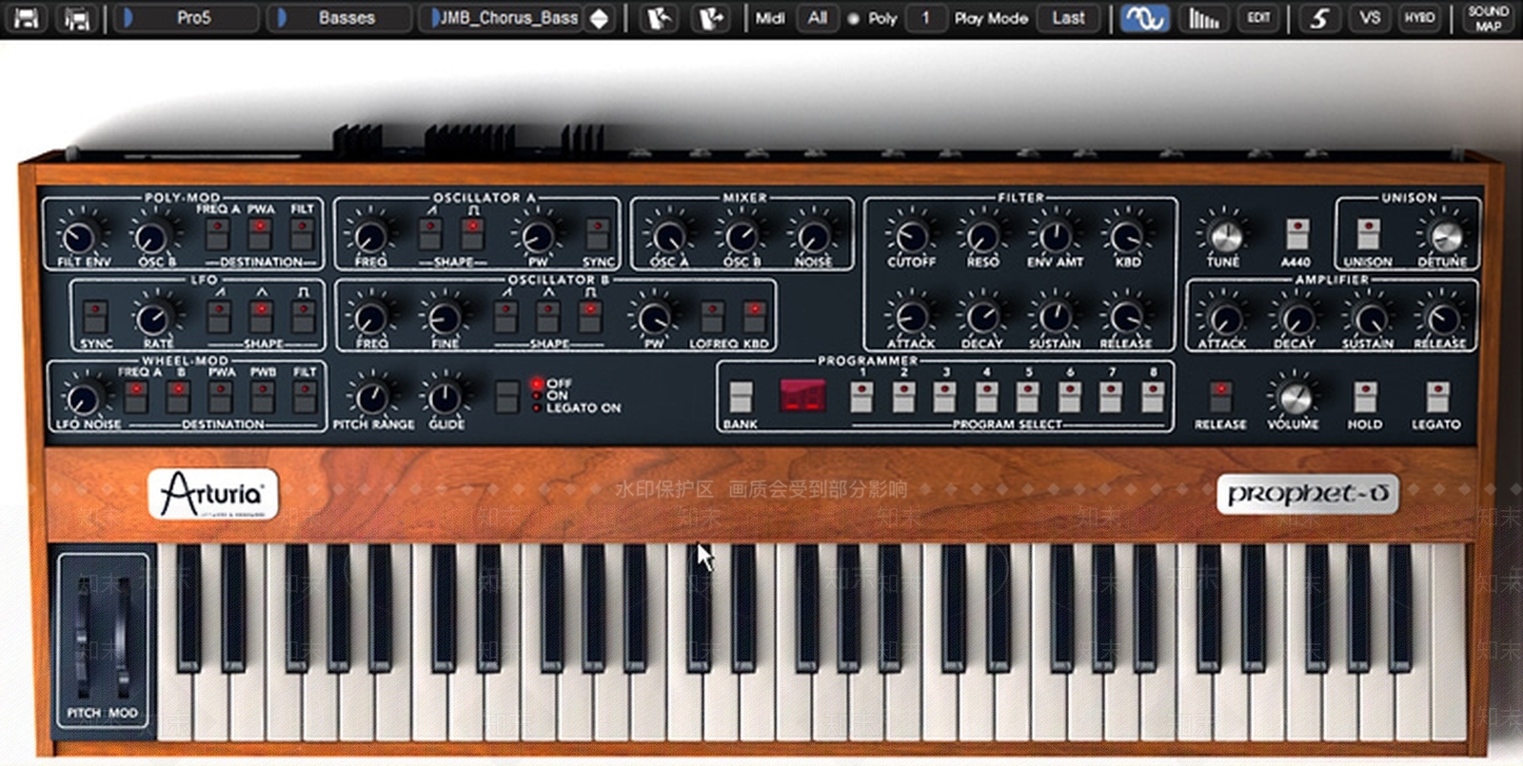Open the Pro5 bank dropdown
The image size is (1523, 766).
(186, 18)
